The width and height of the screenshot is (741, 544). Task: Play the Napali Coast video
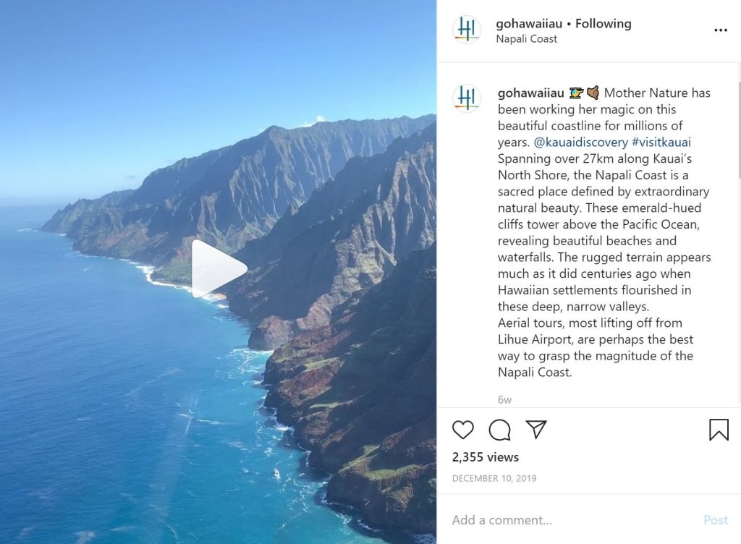219,268
